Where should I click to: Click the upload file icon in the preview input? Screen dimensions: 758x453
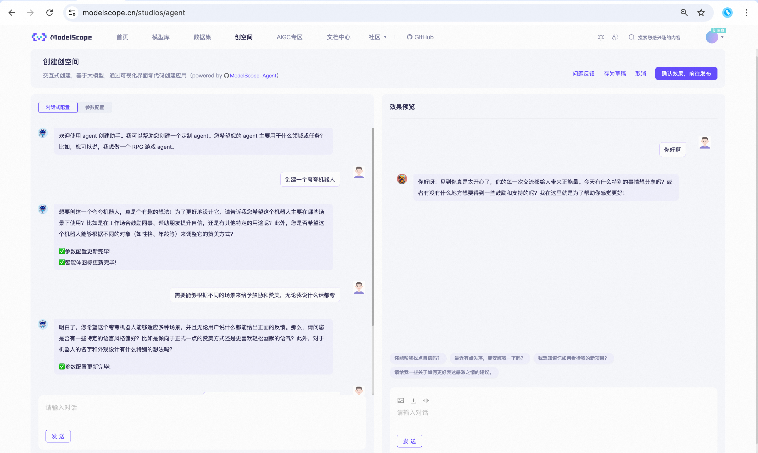[413, 401]
